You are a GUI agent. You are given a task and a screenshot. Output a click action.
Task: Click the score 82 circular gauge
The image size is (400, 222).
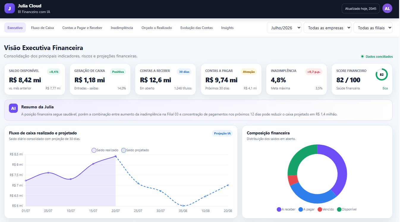pyautogui.click(x=382, y=74)
